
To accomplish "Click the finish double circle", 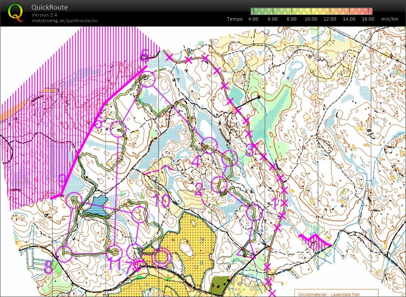I will 161,257.
